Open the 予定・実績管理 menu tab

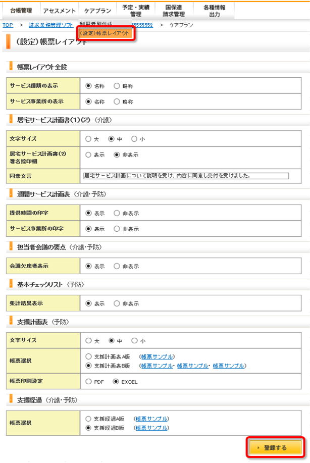(x=136, y=11)
